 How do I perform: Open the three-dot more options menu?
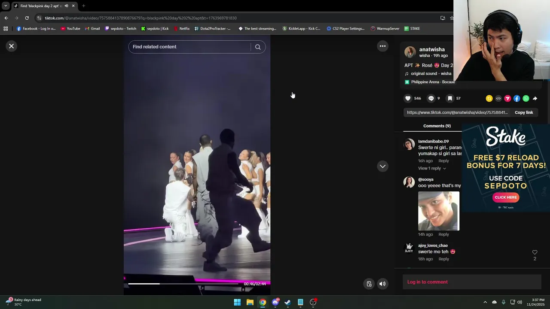[x=382, y=46]
